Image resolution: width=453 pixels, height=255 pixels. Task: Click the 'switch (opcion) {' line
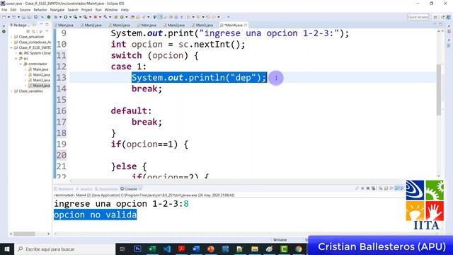[154, 55]
